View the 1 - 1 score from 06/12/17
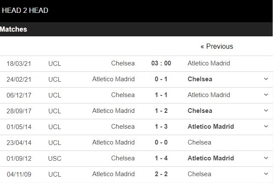Screen dimensions: 274x186 tap(161, 95)
